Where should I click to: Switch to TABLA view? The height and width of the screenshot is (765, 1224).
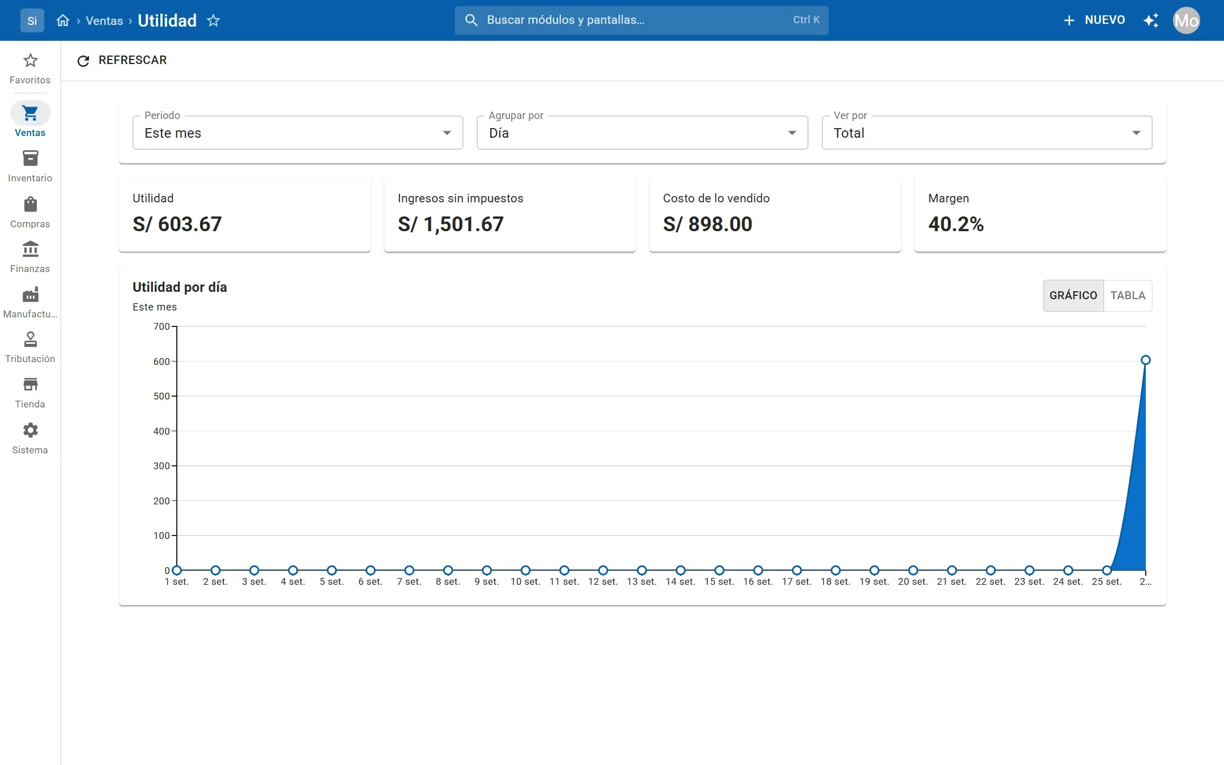click(1128, 295)
